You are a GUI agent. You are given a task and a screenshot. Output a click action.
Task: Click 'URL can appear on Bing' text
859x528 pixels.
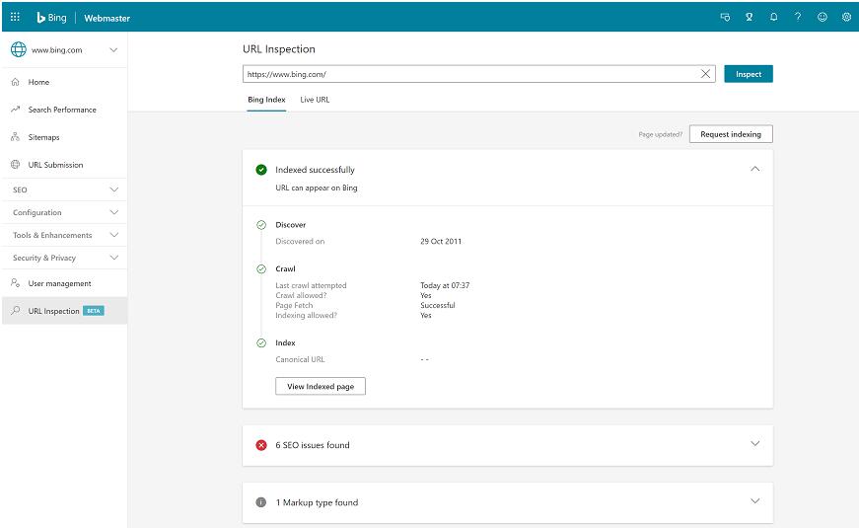(317, 188)
